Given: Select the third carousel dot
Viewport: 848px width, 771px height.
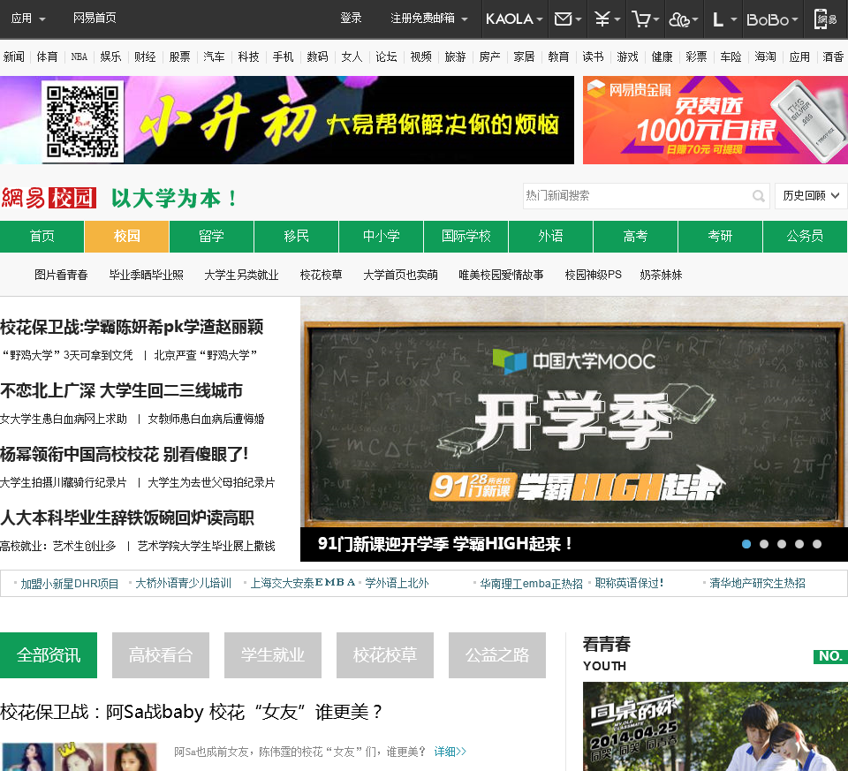Looking at the screenshot, I should [782, 544].
